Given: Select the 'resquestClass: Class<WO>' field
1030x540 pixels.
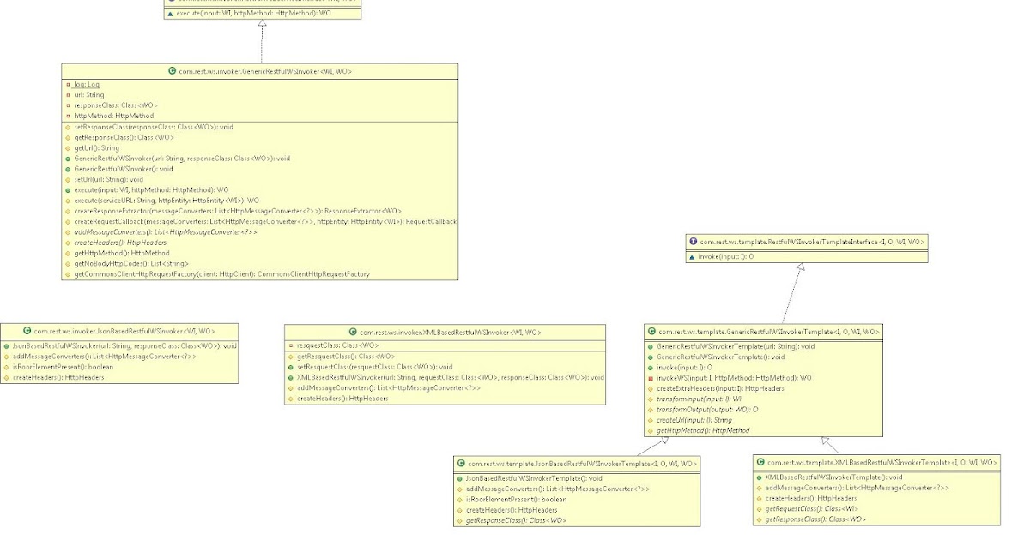Looking at the screenshot, I should pyautogui.click(x=337, y=345).
